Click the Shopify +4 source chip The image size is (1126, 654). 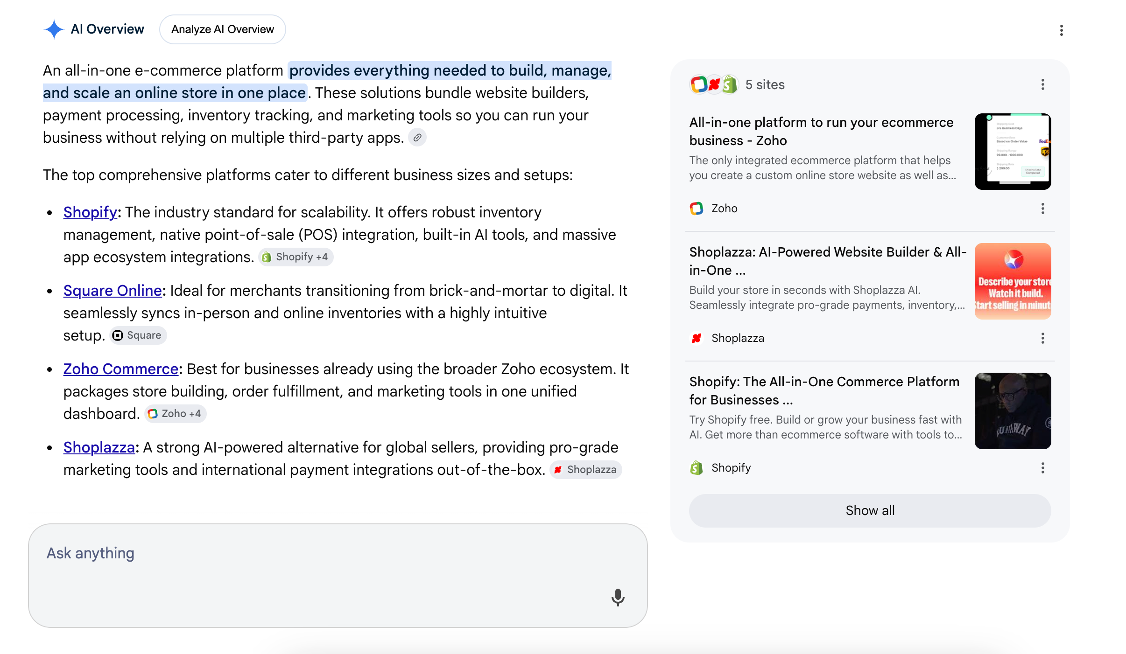point(296,257)
